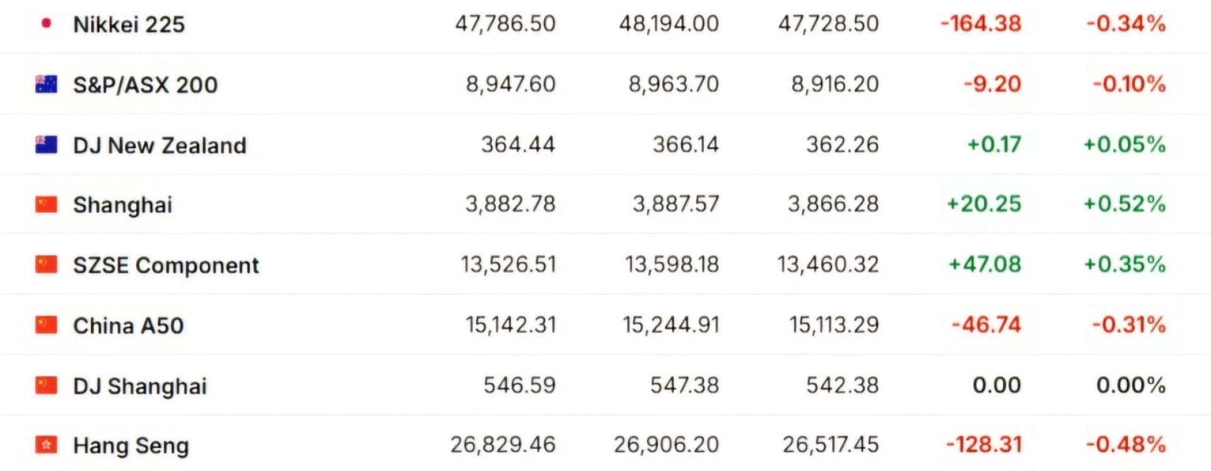This screenshot has width=1211, height=471.
Task: View the DJ Shanghai index details
Action: click(139, 386)
